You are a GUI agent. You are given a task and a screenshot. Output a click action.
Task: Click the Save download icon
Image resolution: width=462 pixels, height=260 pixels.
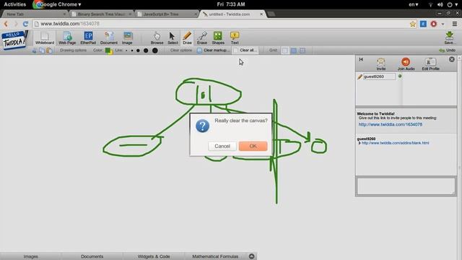449,38
